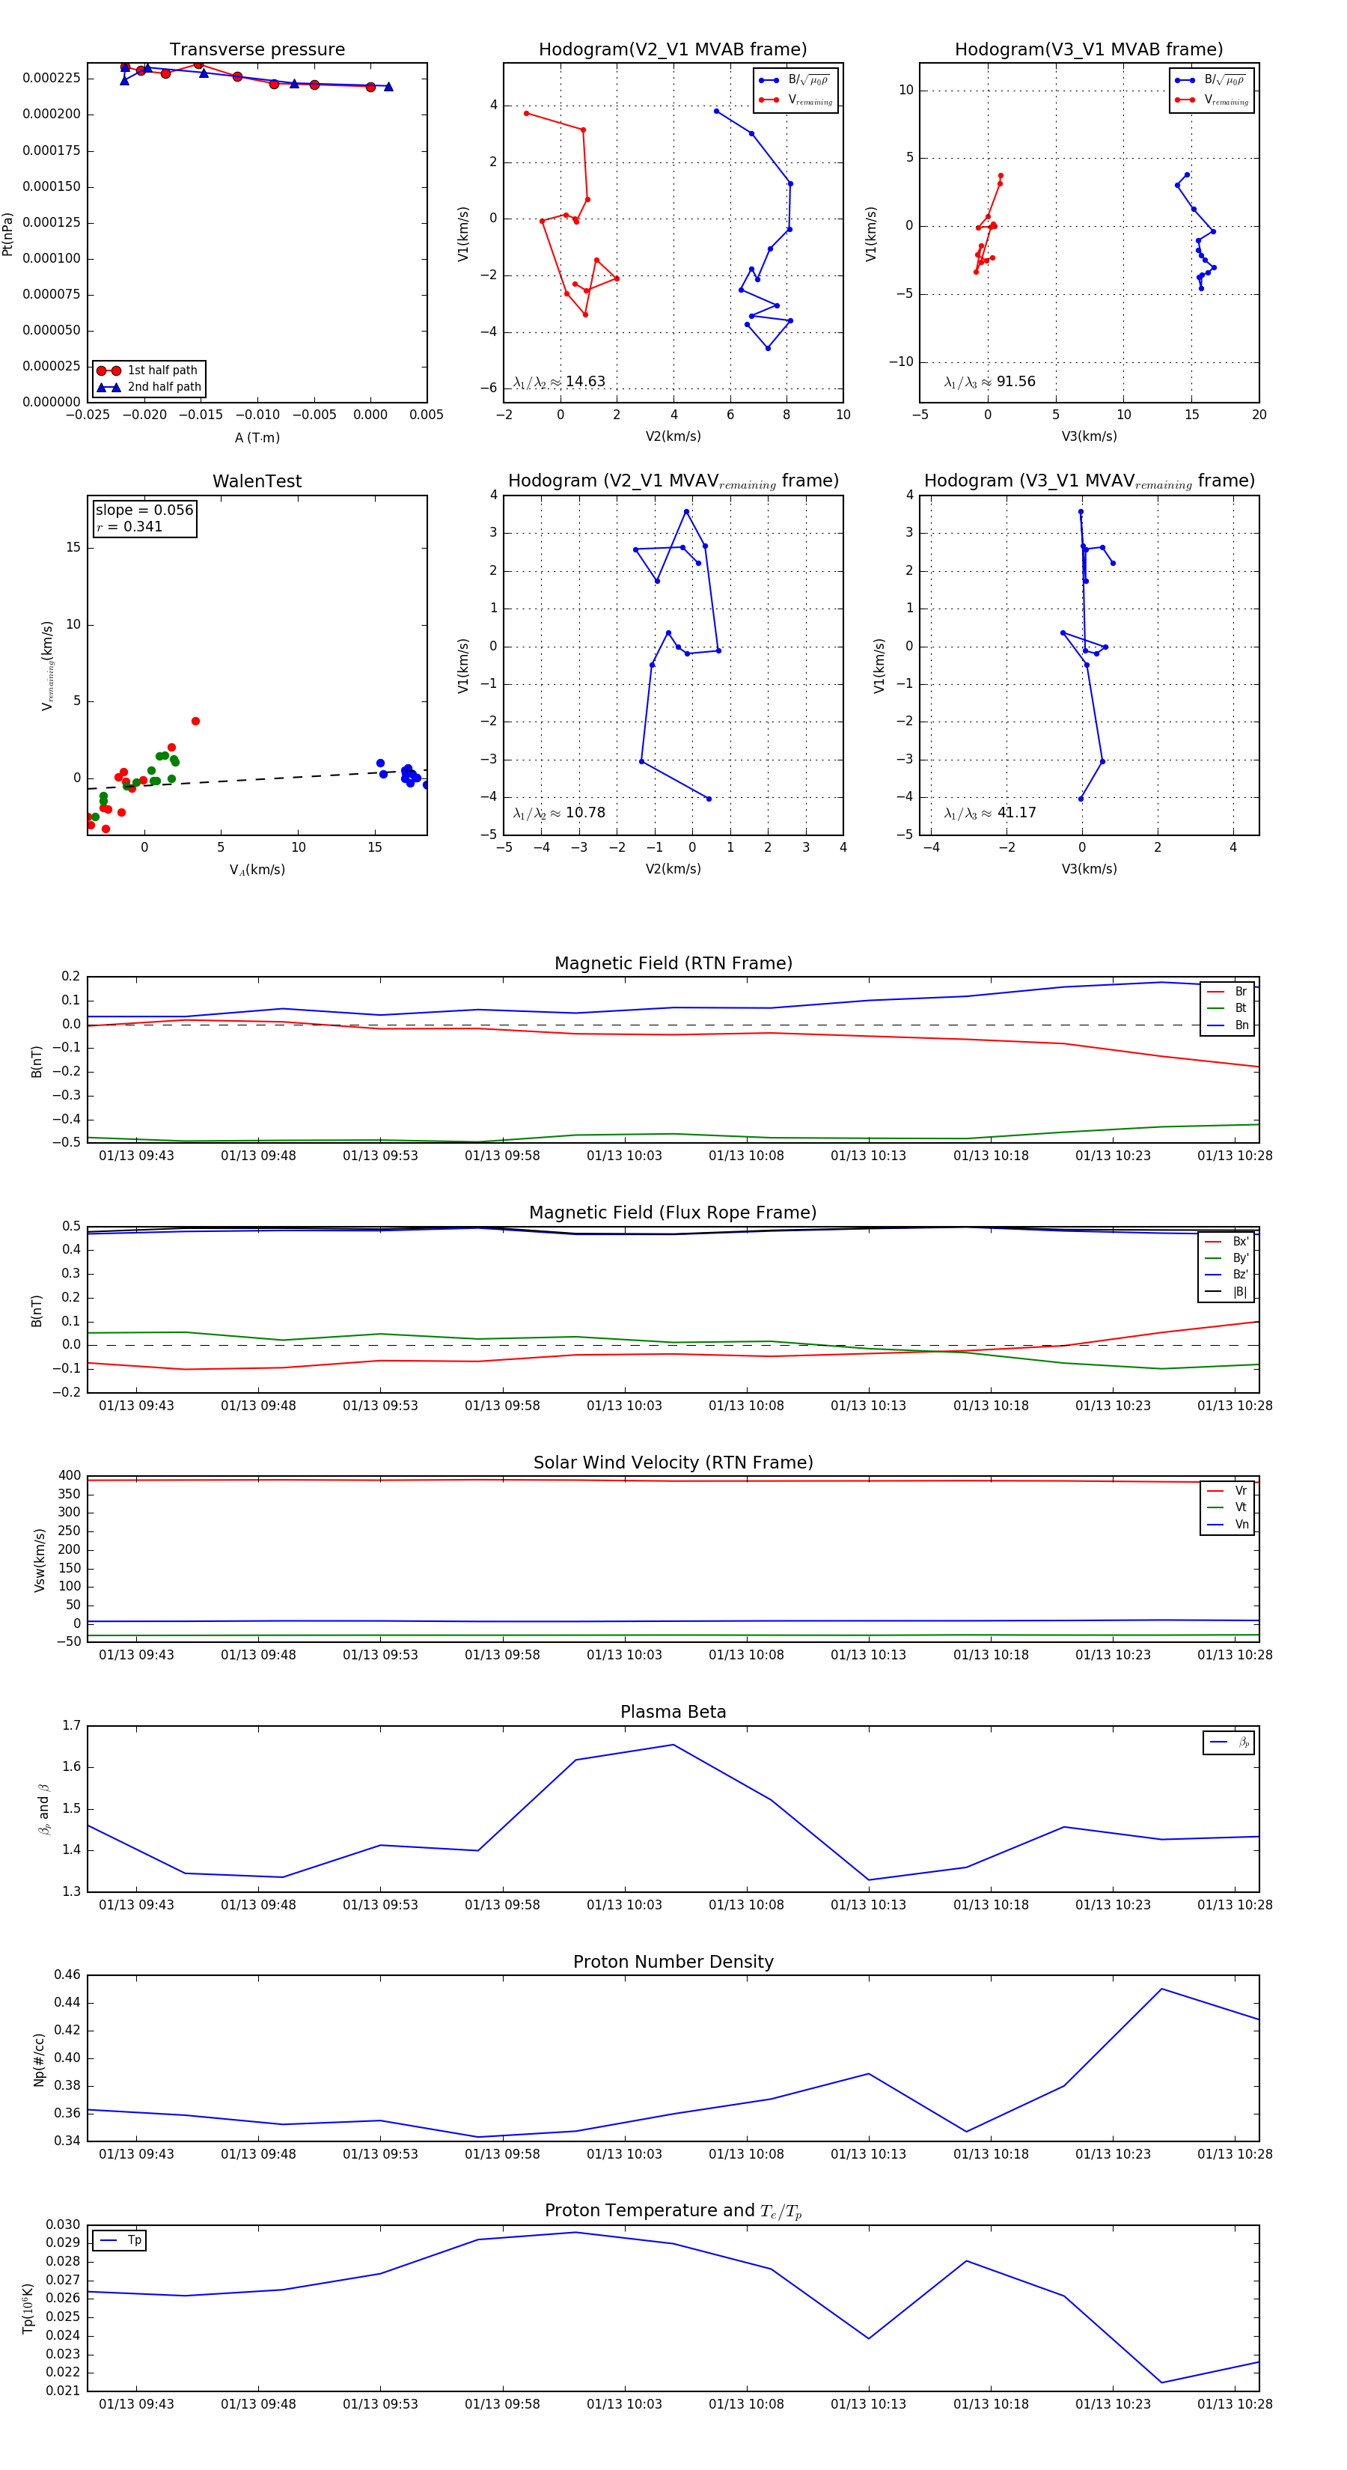Click the 'Vr' legend entry
Screen dimensions: 1347x2470
pos(1227,1490)
